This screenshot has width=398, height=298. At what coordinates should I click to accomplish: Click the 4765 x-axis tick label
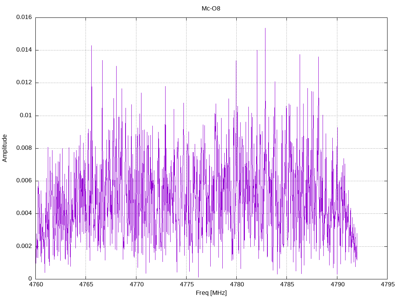tap(86, 284)
